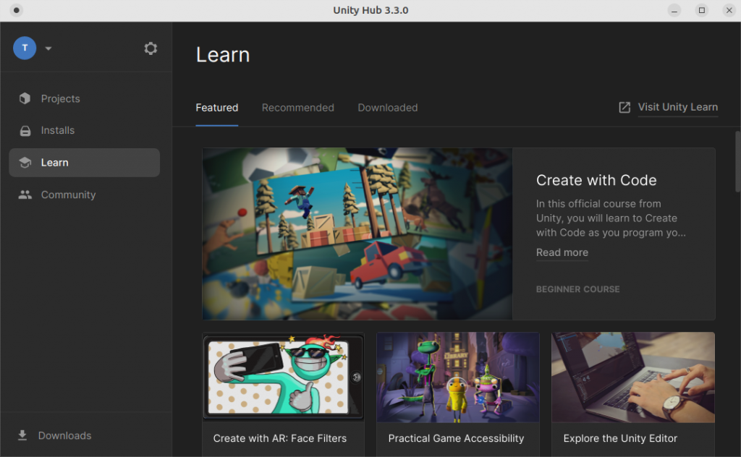Click the Explore the Unity Editor title
The height and width of the screenshot is (457, 741).
click(x=620, y=439)
